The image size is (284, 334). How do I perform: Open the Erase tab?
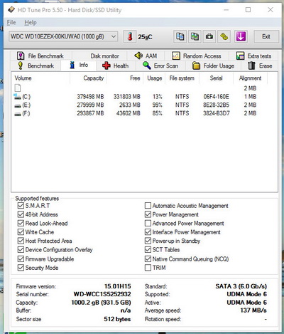click(x=260, y=66)
